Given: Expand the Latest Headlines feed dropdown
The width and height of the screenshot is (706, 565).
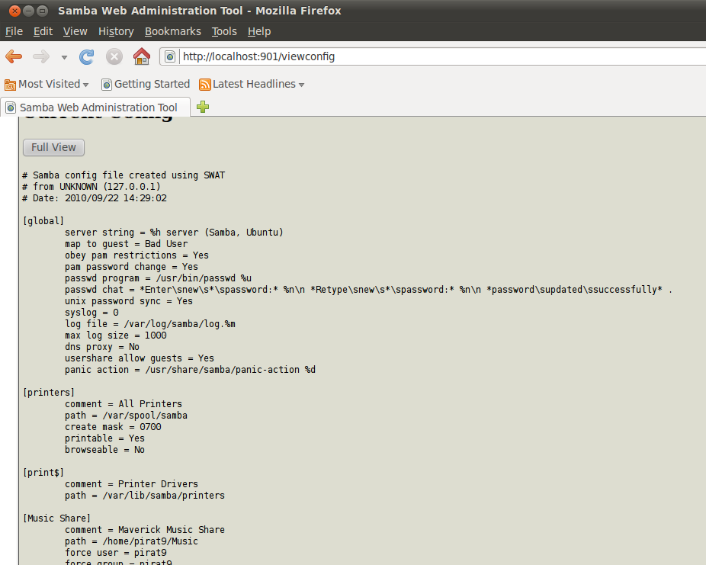Looking at the screenshot, I should point(302,85).
